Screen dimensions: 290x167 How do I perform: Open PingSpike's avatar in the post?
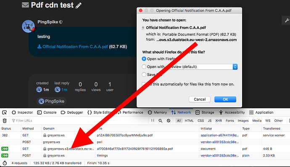28,26
